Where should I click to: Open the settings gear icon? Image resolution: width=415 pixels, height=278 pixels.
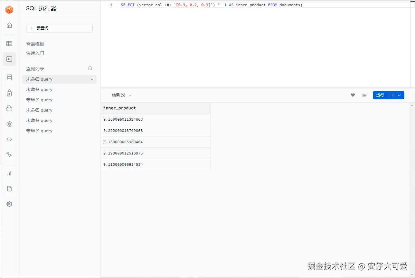pyautogui.click(x=9, y=204)
